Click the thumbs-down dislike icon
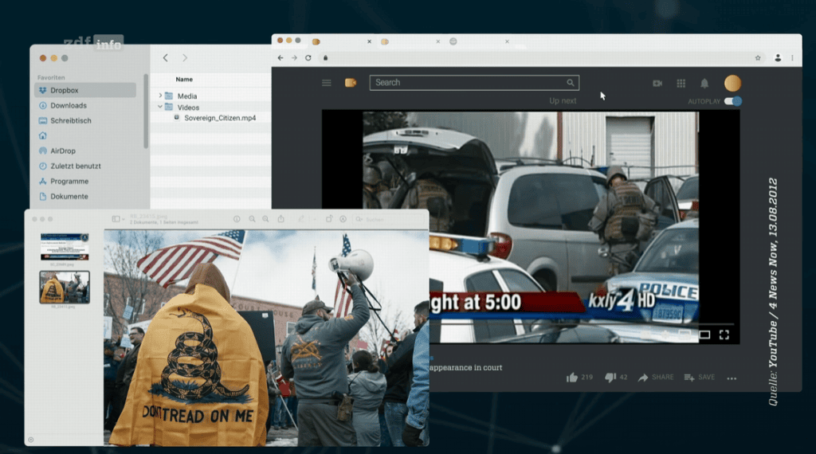816x454 pixels. (x=610, y=378)
